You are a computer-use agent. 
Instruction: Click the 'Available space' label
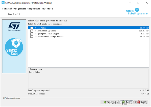(x=36, y=94)
